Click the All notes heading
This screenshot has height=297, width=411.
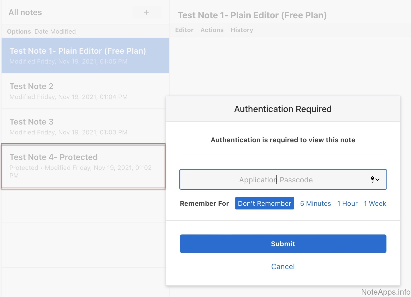[x=25, y=13]
